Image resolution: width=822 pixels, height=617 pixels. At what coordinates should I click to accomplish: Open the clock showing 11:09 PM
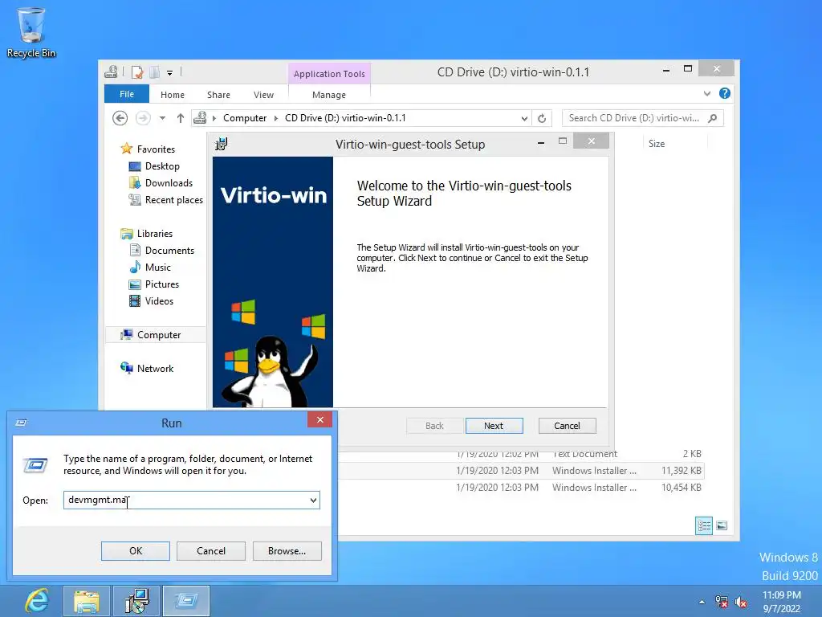tap(782, 602)
